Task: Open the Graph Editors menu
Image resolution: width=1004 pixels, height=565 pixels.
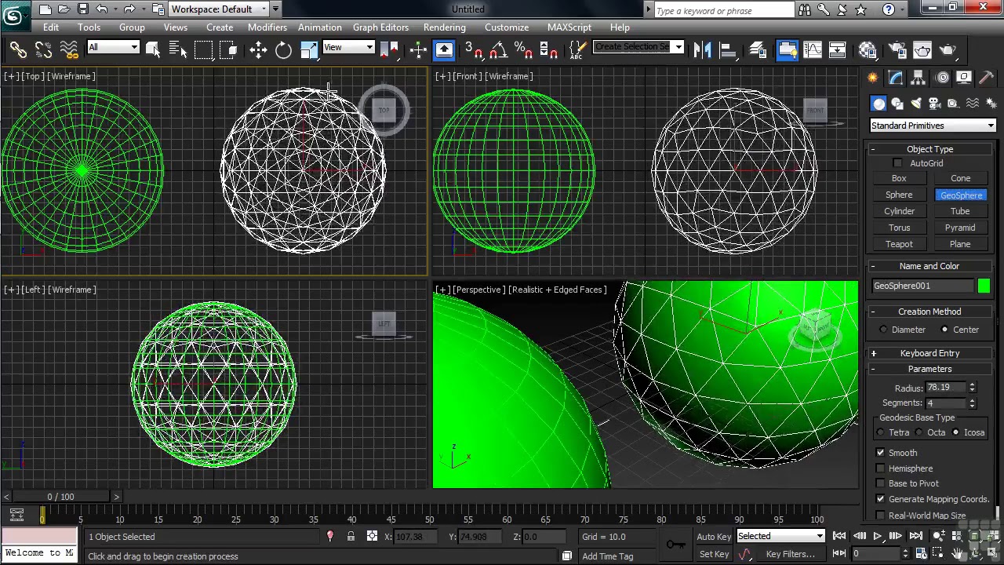Action: [380, 27]
